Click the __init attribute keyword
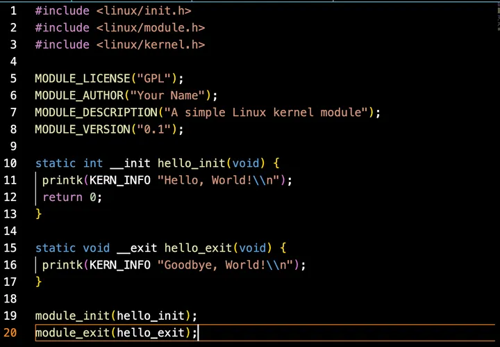 click(x=130, y=163)
